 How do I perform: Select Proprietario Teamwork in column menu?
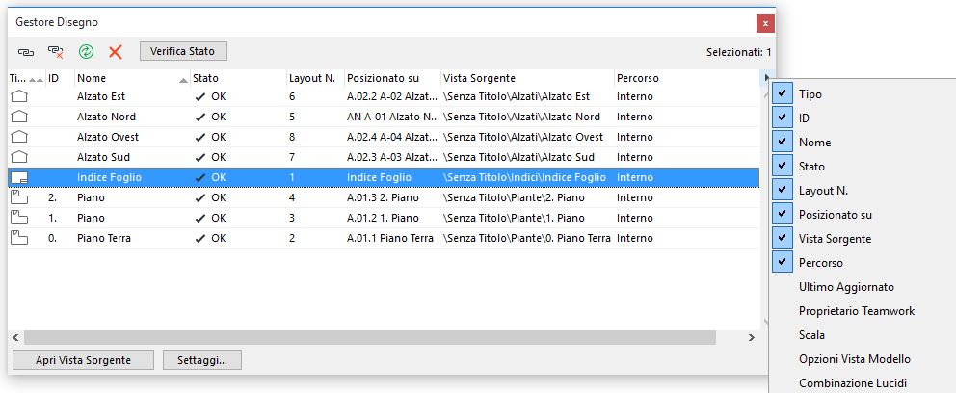[x=856, y=311]
